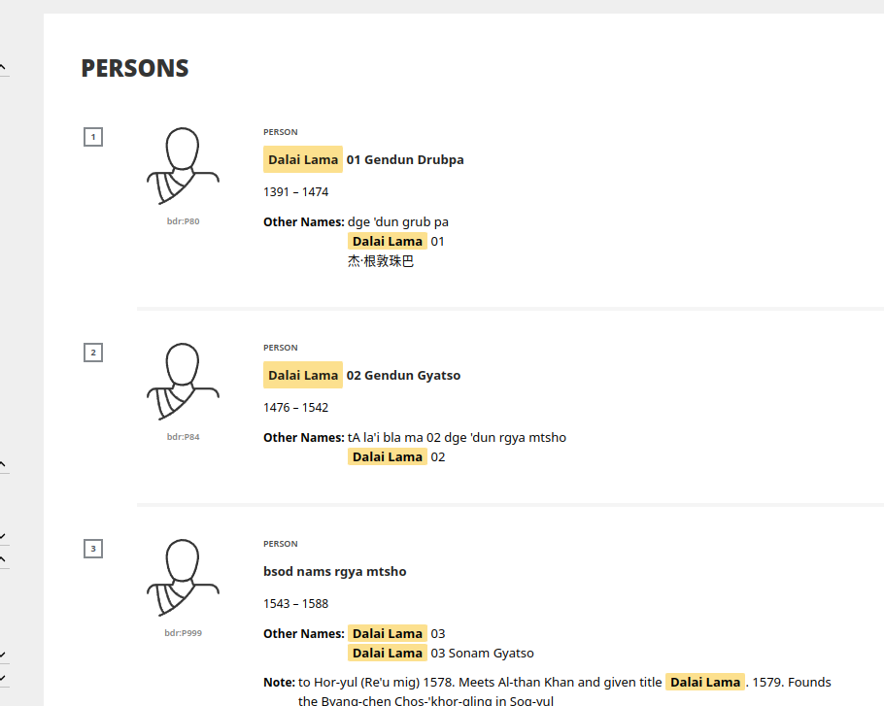Click the person silhouette icon for Gendun Drubpa
Viewport: 884px width, 706px height.
click(x=183, y=165)
